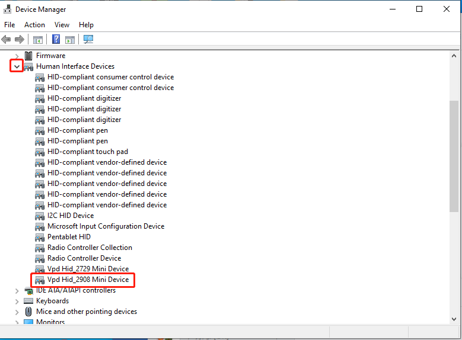Click the I2C HID Device icon

click(40, 216)
